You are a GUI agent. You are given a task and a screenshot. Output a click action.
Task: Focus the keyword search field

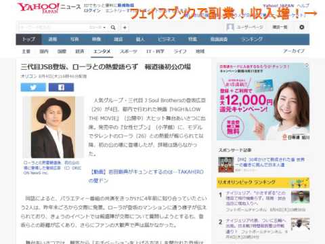click(x=53, y=28)
